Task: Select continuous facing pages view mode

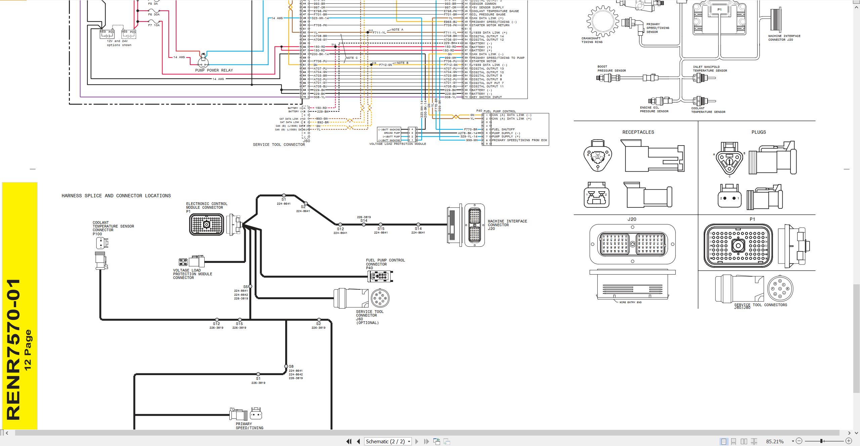Action: (x=754, y=441)
